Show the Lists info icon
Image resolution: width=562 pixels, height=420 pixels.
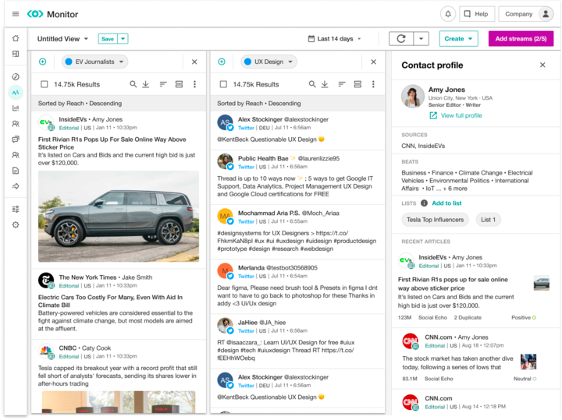[424, 203]
